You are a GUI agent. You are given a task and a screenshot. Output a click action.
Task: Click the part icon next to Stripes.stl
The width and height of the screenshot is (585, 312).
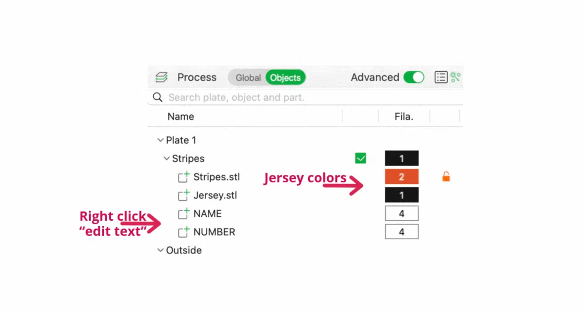tap(184, 176)
